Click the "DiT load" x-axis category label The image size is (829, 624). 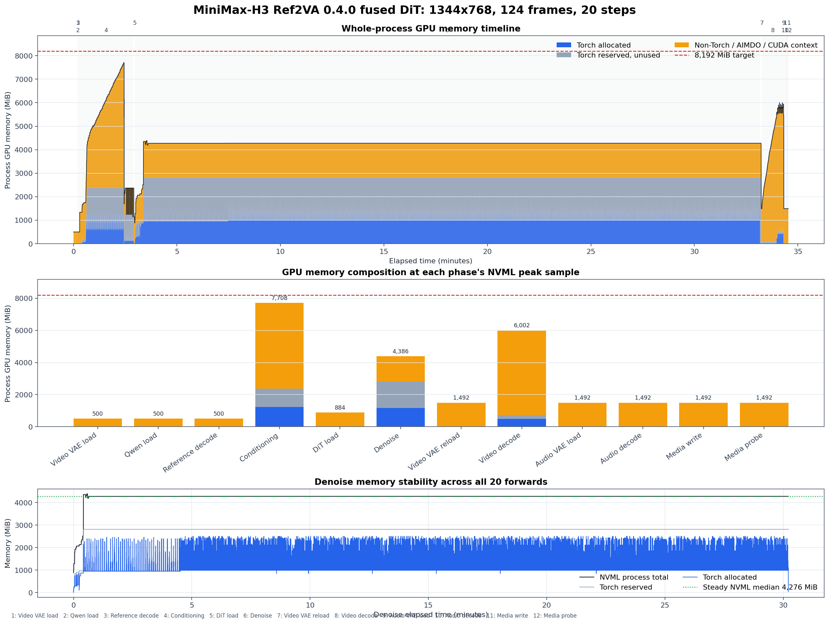[x=326, y=443]
